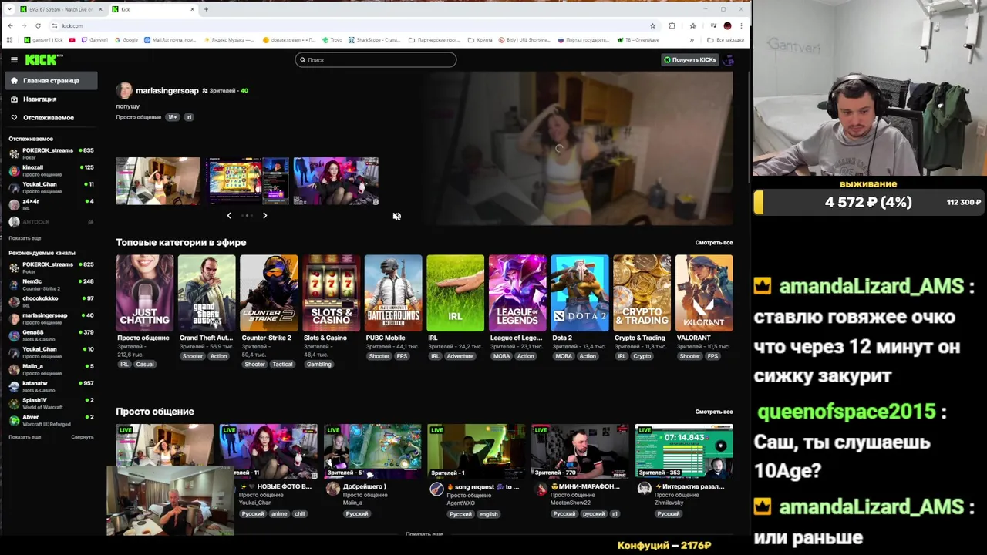Click english tag under AgentWXO stream
987x555 pixels.
(x=488, y=514)
